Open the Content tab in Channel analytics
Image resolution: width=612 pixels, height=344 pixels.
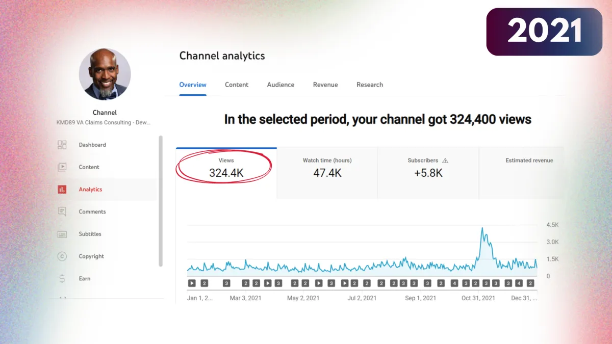[237, 85]
